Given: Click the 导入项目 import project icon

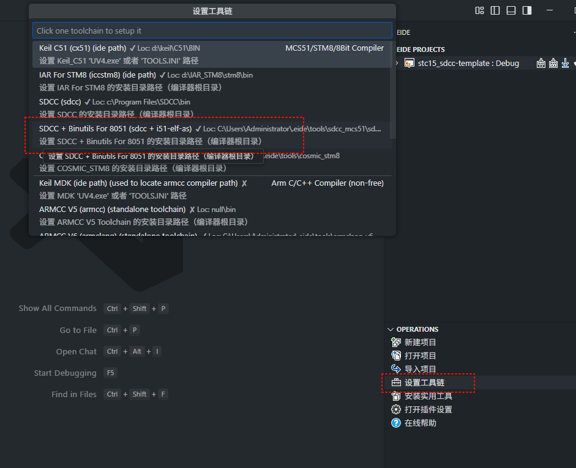Looking at the screenshot, I should pos(396,368).
